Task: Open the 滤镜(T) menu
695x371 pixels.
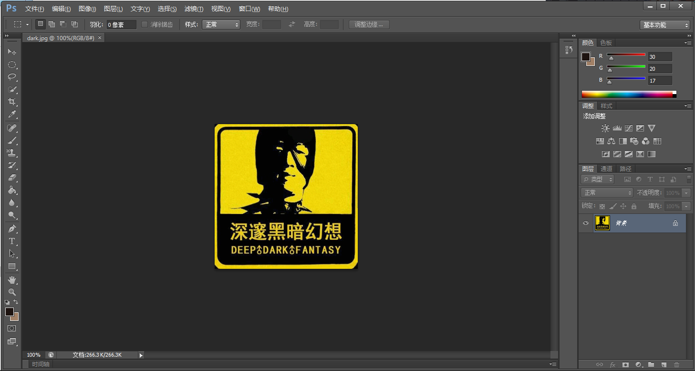Action: (194, 9)
